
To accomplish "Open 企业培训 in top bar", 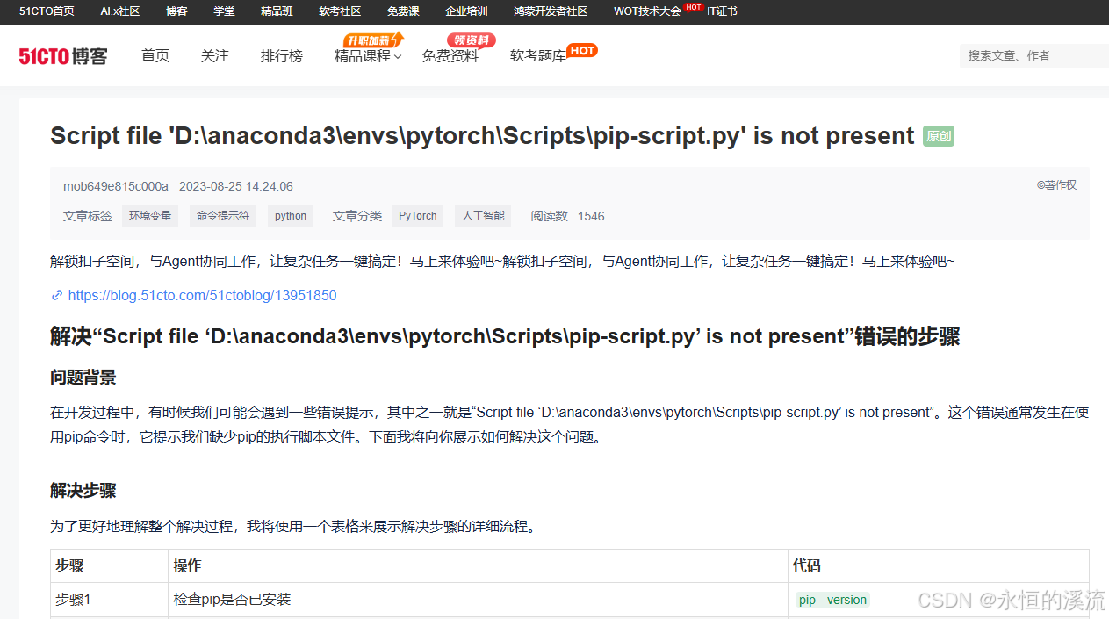I will (x=466, y=11).
